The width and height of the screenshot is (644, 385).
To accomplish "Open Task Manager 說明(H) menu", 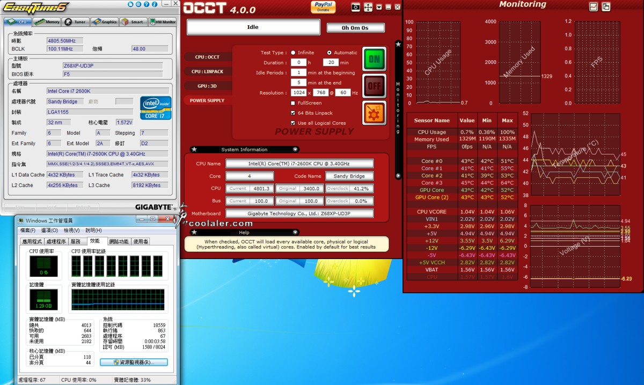I will tap(94, 231).
